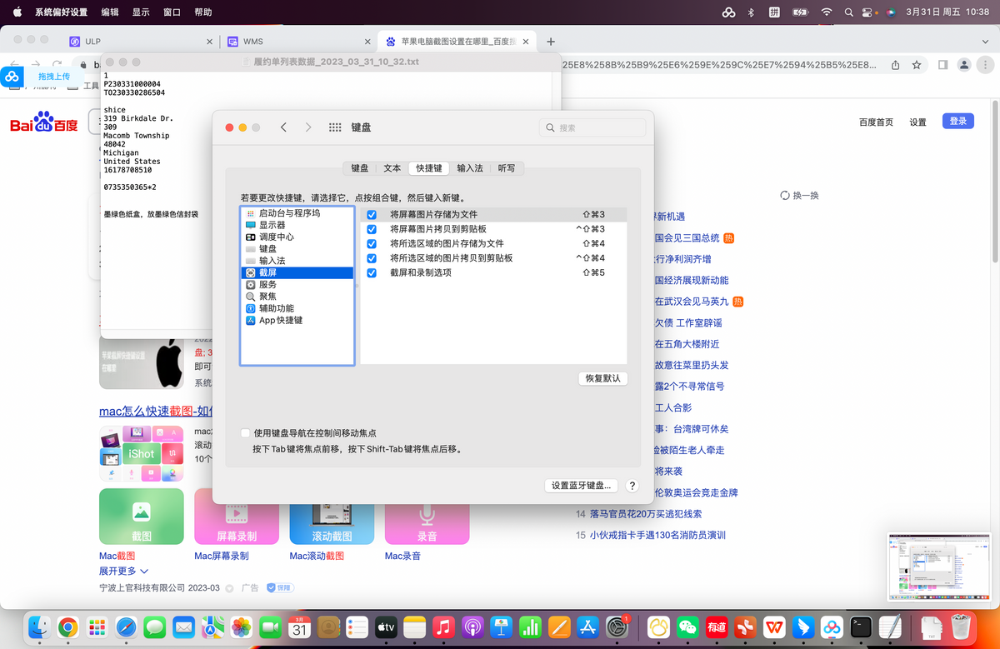Expand 展开更多 on Baidu page

tap(123, 572)
